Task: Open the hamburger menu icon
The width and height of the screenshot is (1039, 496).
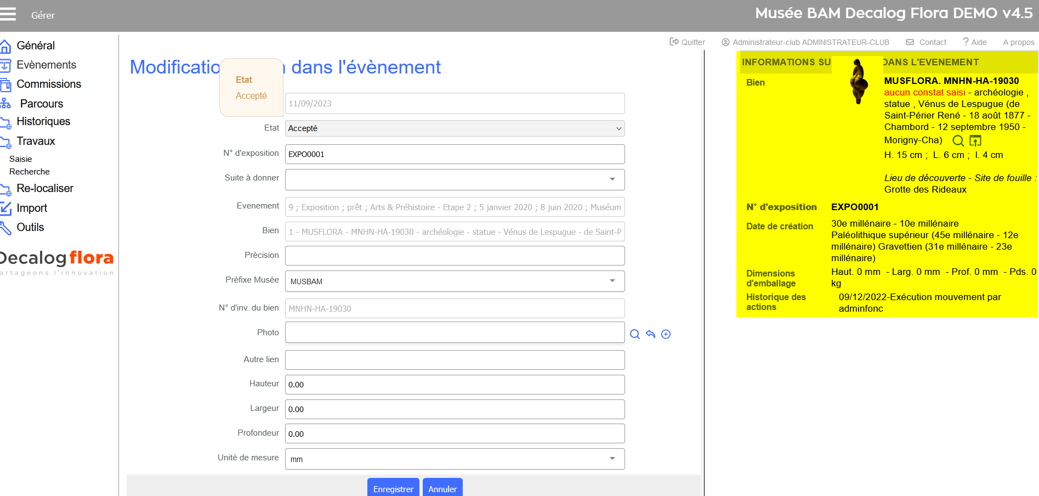Action: pos(8,14)
